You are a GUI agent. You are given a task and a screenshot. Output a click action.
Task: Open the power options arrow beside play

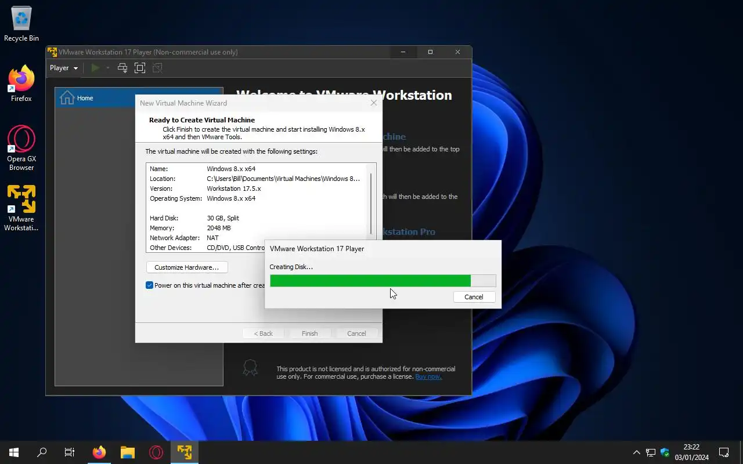pos(107,68)
